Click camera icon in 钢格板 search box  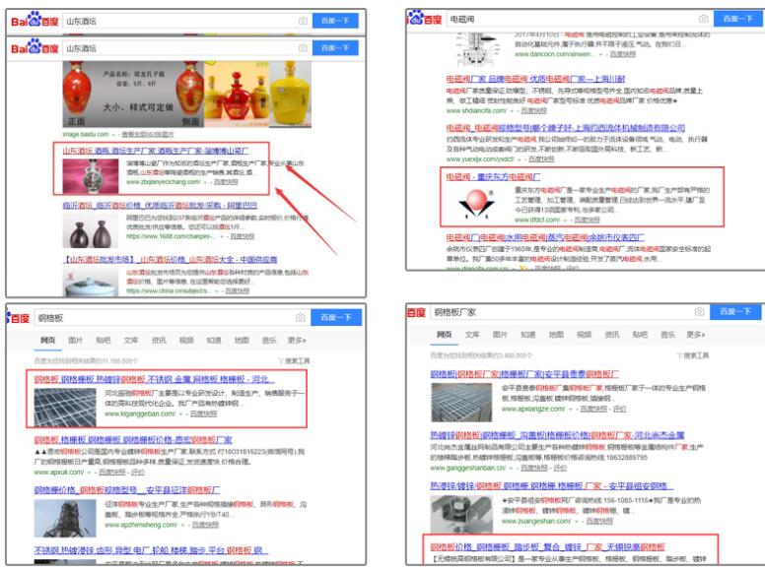click(x=301, y=318)
